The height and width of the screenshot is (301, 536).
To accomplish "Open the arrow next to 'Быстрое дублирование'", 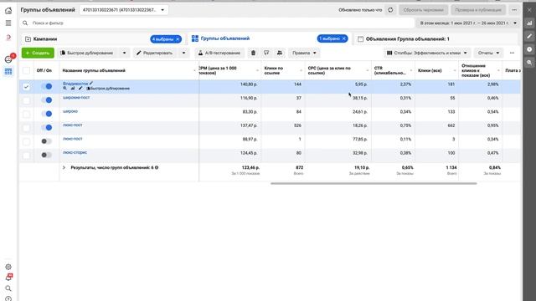I will [x=124, y=53].
